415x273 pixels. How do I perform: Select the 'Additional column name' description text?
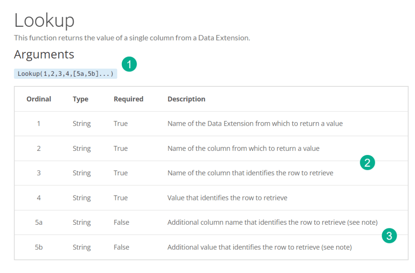[x=272, y=222]
